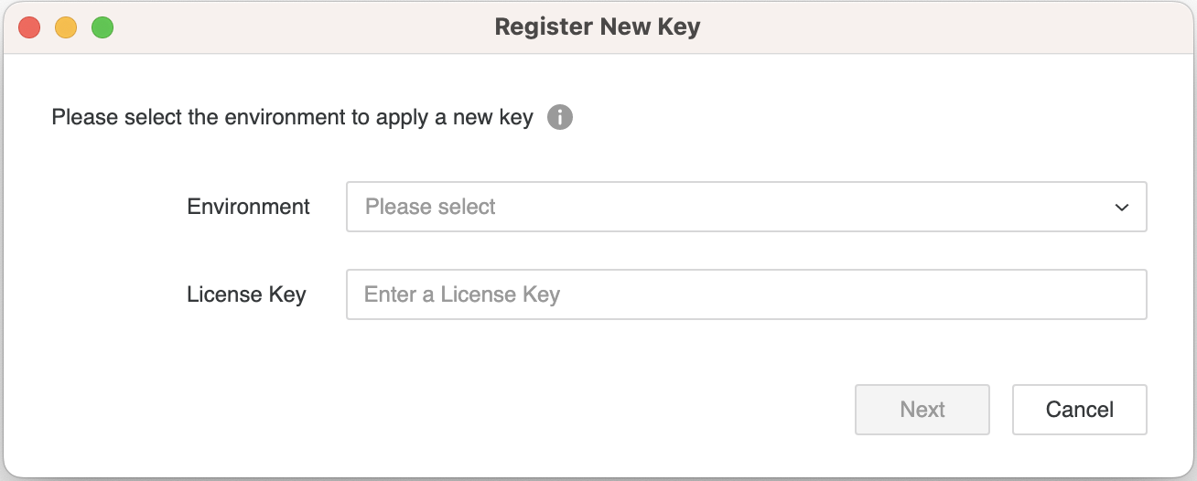This screenshot has height=481, width=1197.
Task: Open the Environment combo box
Action: click(x=746, y=207)
